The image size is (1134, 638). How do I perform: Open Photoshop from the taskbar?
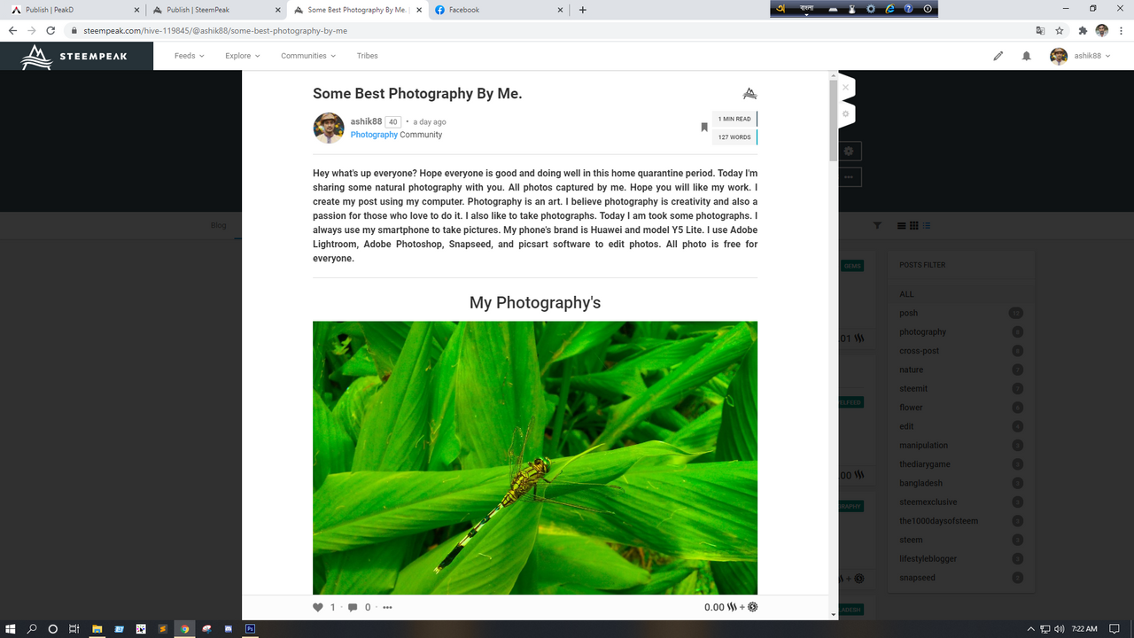[251, 628]
